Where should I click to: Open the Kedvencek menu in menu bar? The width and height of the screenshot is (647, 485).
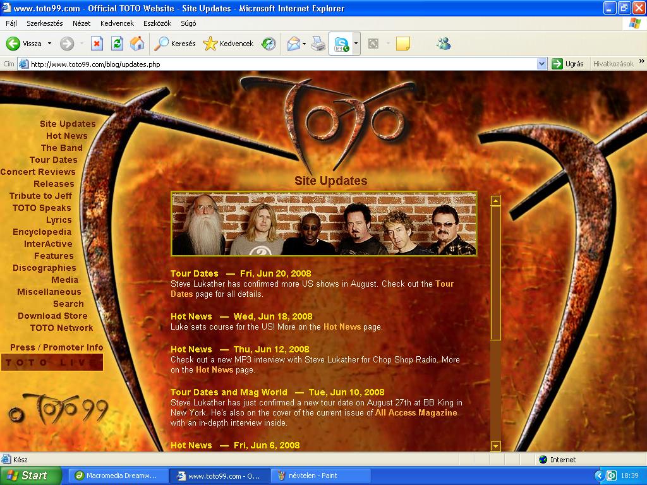117,23
